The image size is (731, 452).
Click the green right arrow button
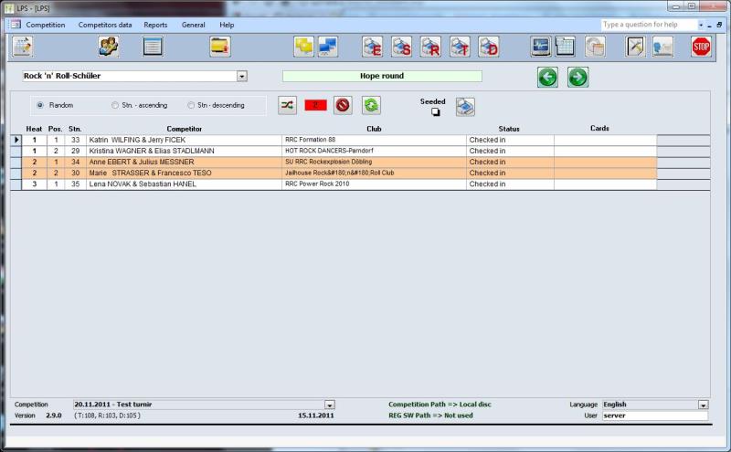point(577,77)
